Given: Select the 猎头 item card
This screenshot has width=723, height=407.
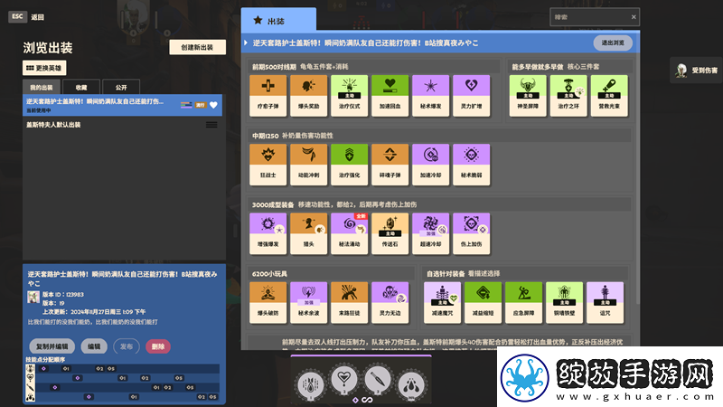Looking at the screenshot, I should (x=308, y=233).
